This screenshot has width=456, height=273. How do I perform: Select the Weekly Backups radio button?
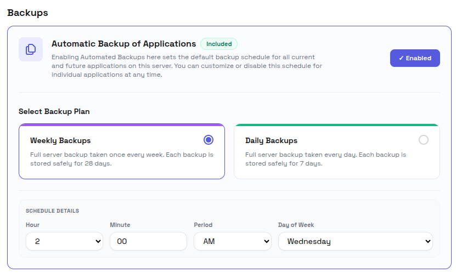pos(208,140)
